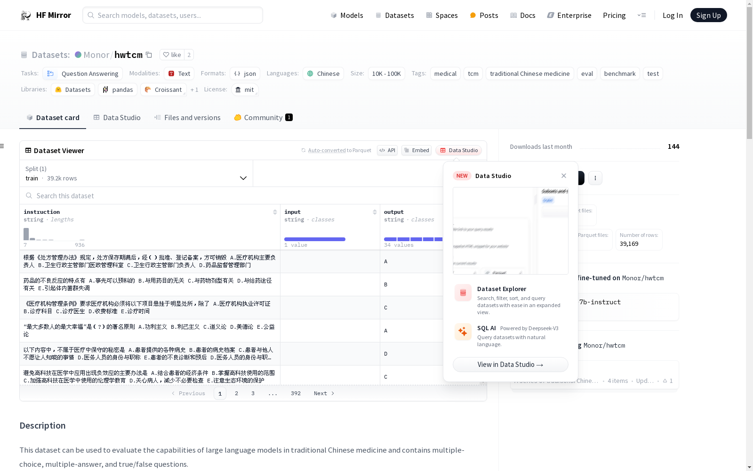Open the pandas library tag
The height and width of the screenshot is (471, 753).
[118, 89]
